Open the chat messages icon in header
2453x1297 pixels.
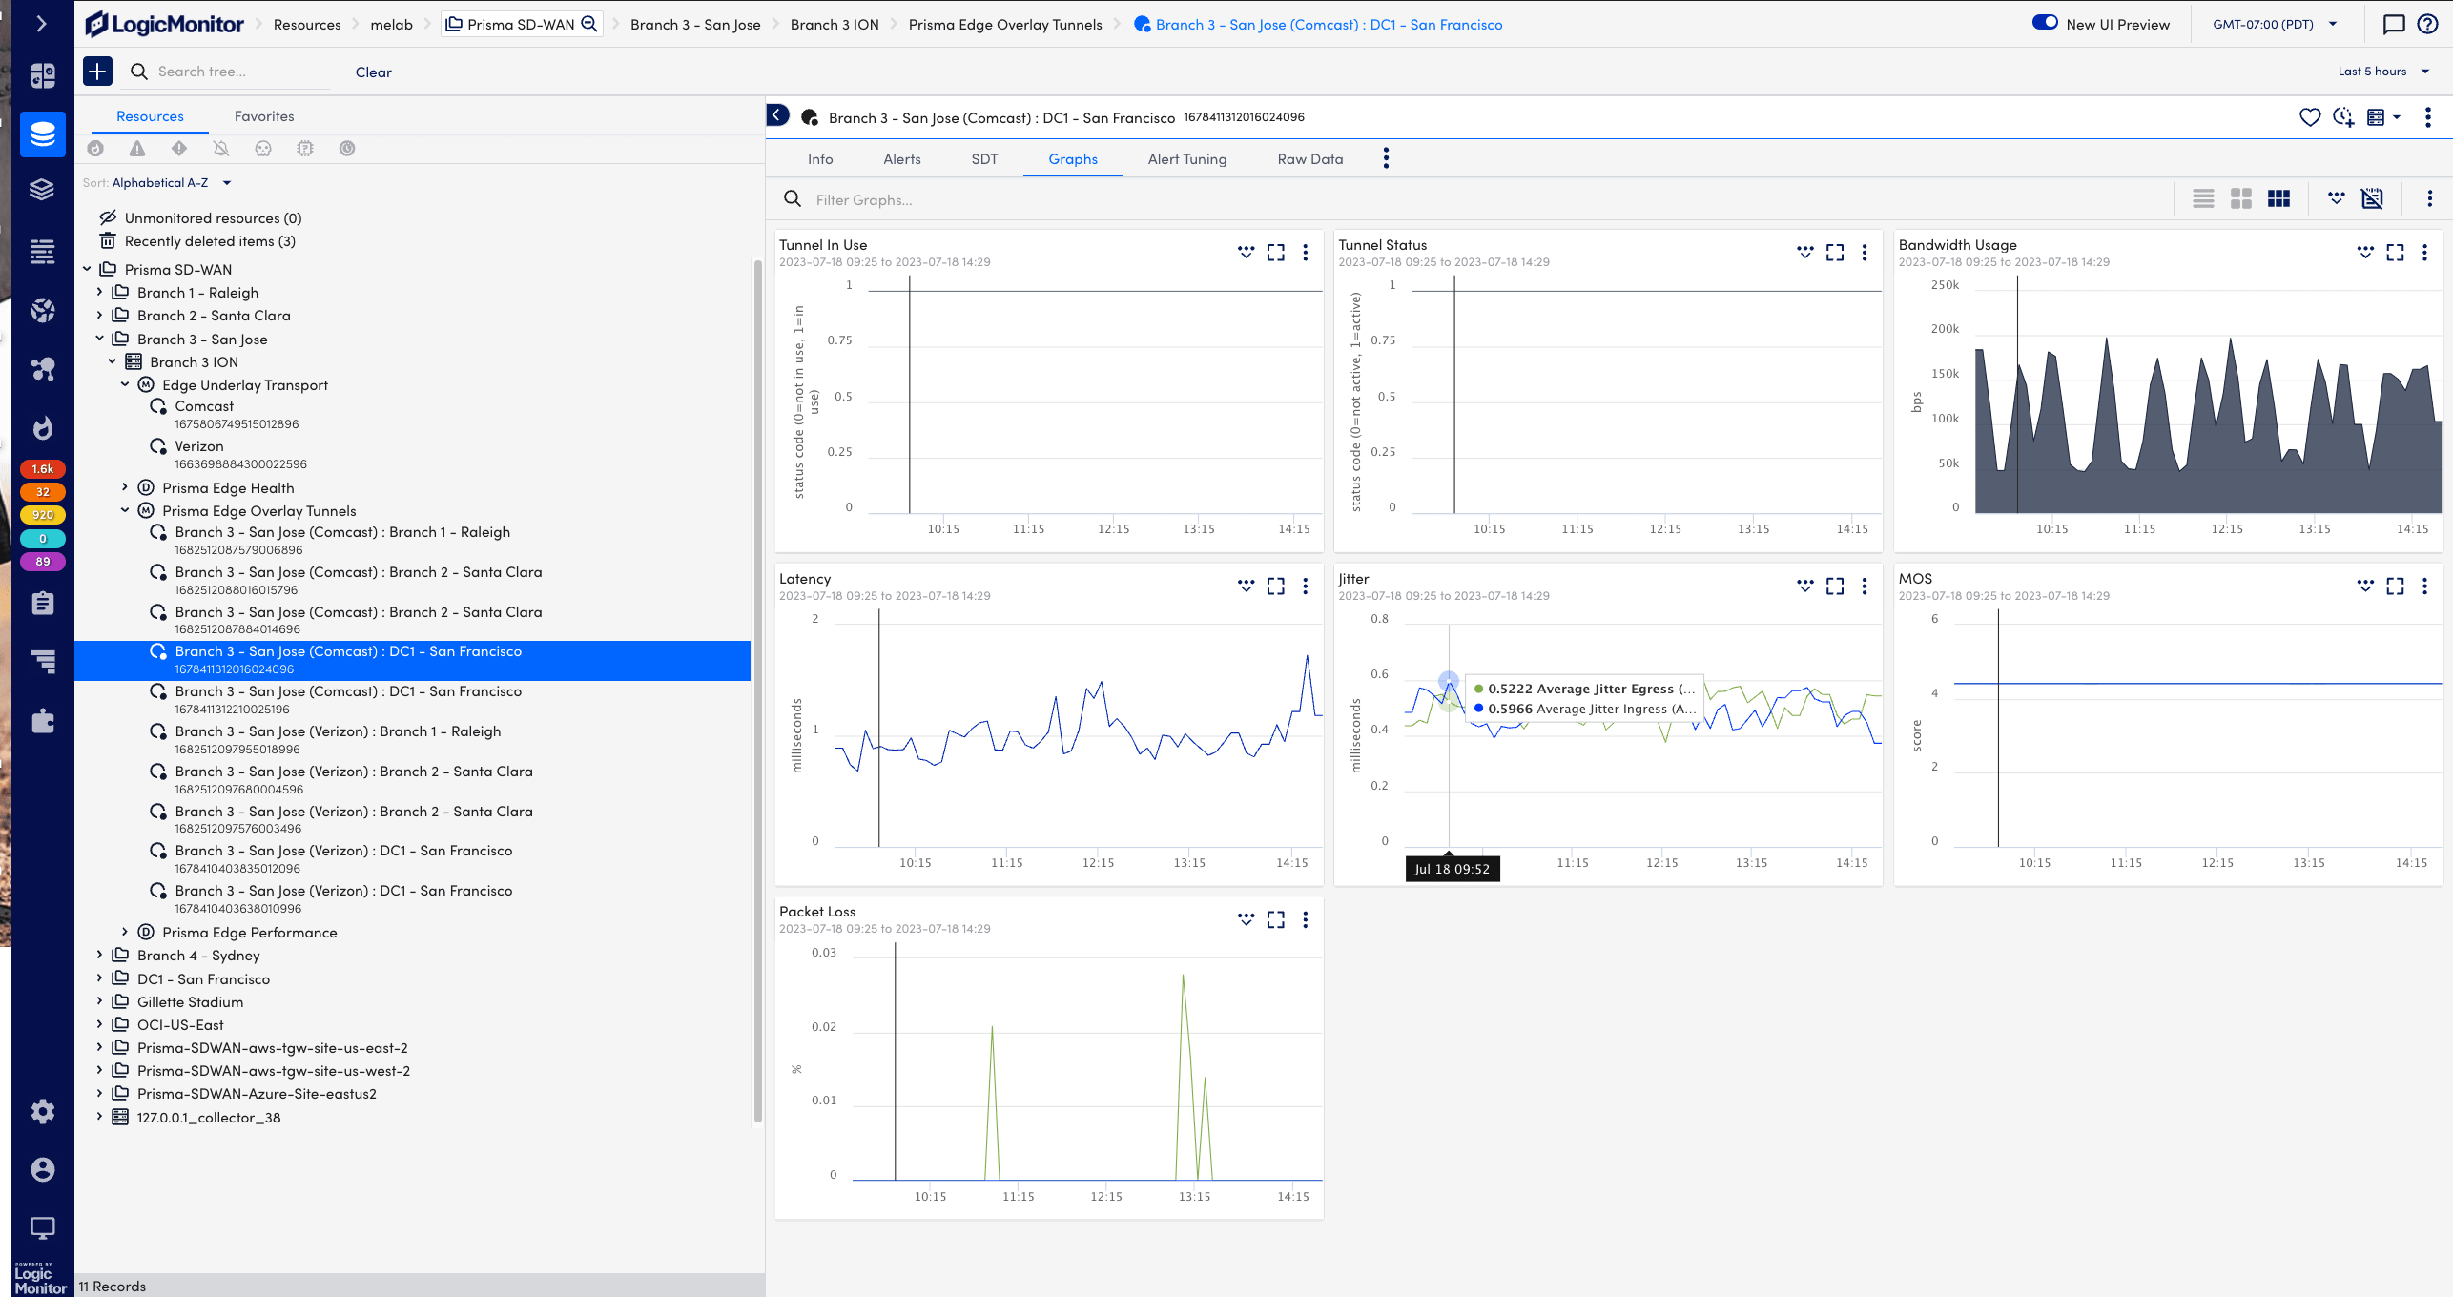(2394, 24)
